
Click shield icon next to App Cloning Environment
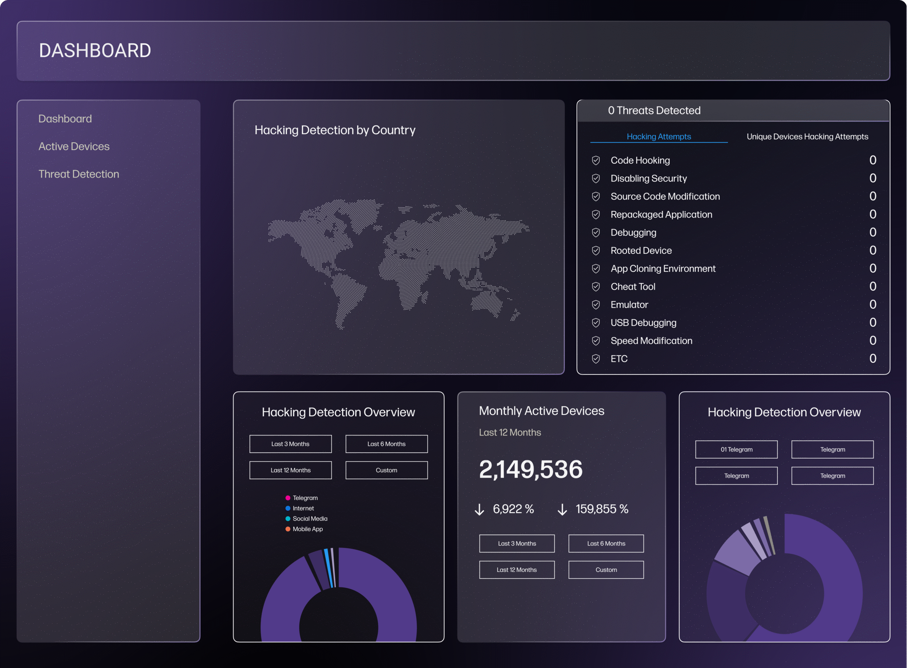click(x=596, y=269)
